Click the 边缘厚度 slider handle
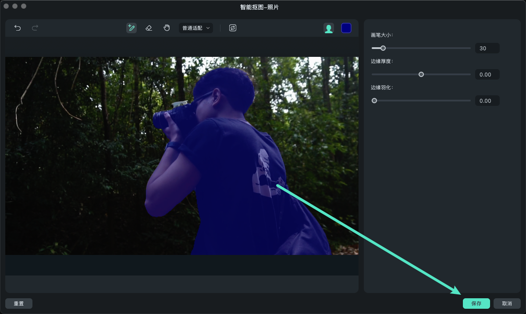 point(421,74)
